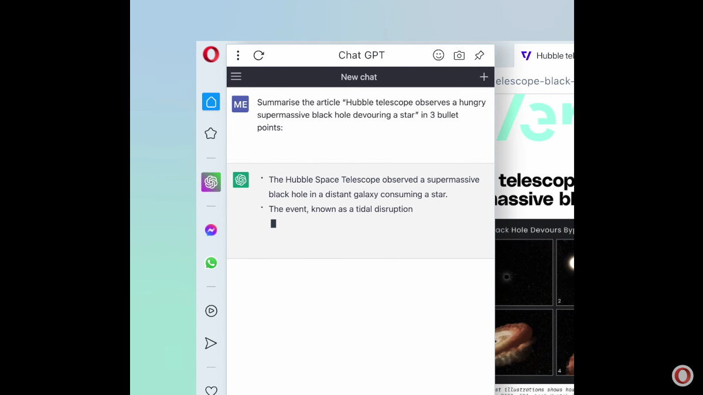Click the ChatGPT response avatar icon
The image size is (703, 395).
click(x=241, y=180)
